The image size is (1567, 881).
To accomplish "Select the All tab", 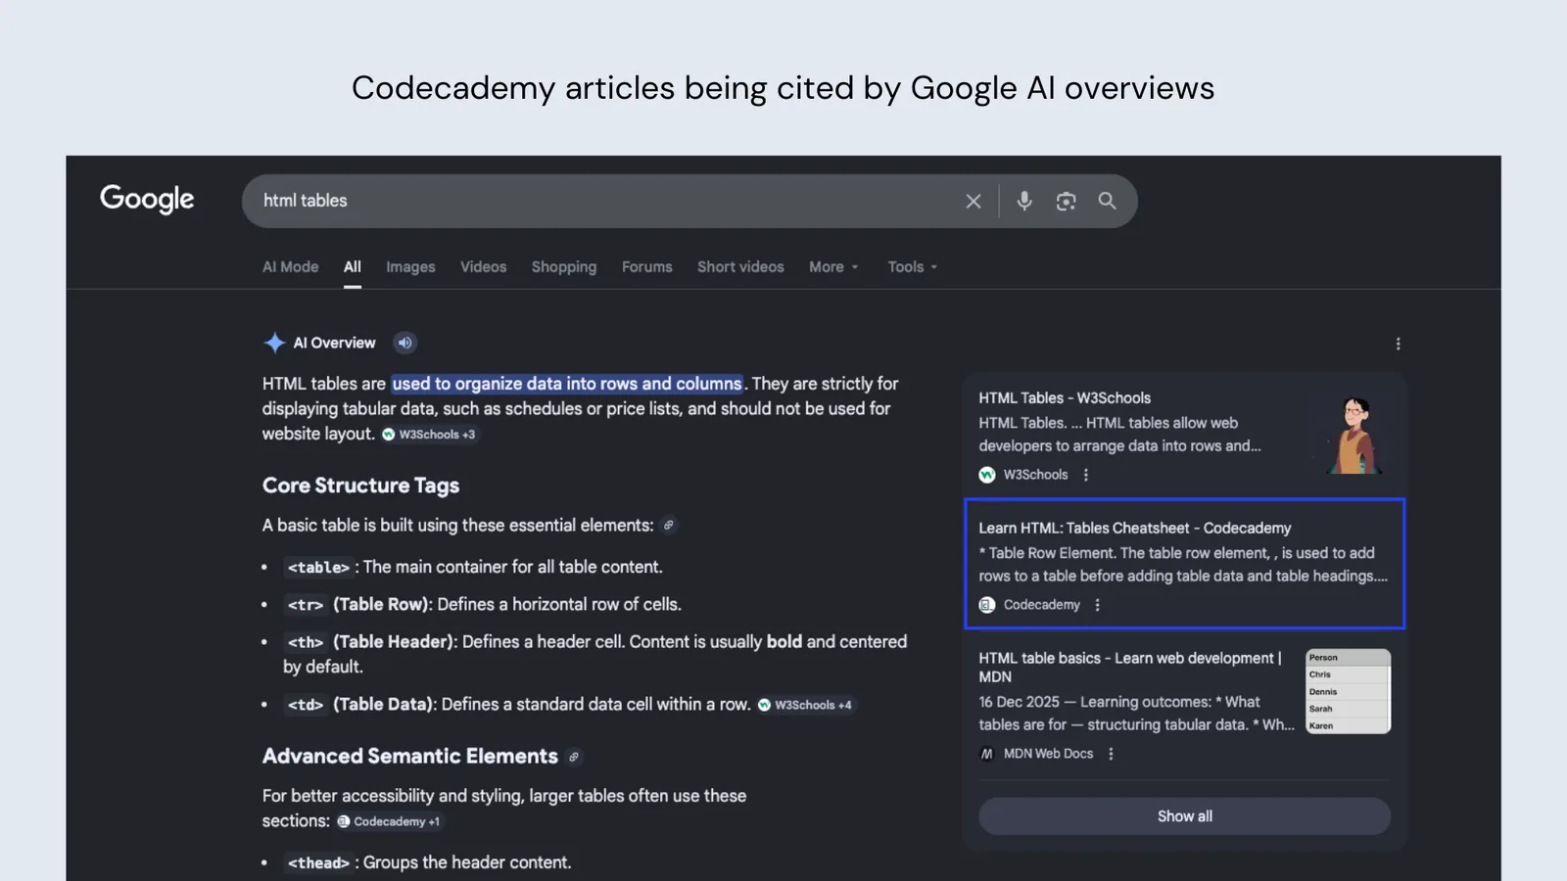I will [x=353, y=267].
